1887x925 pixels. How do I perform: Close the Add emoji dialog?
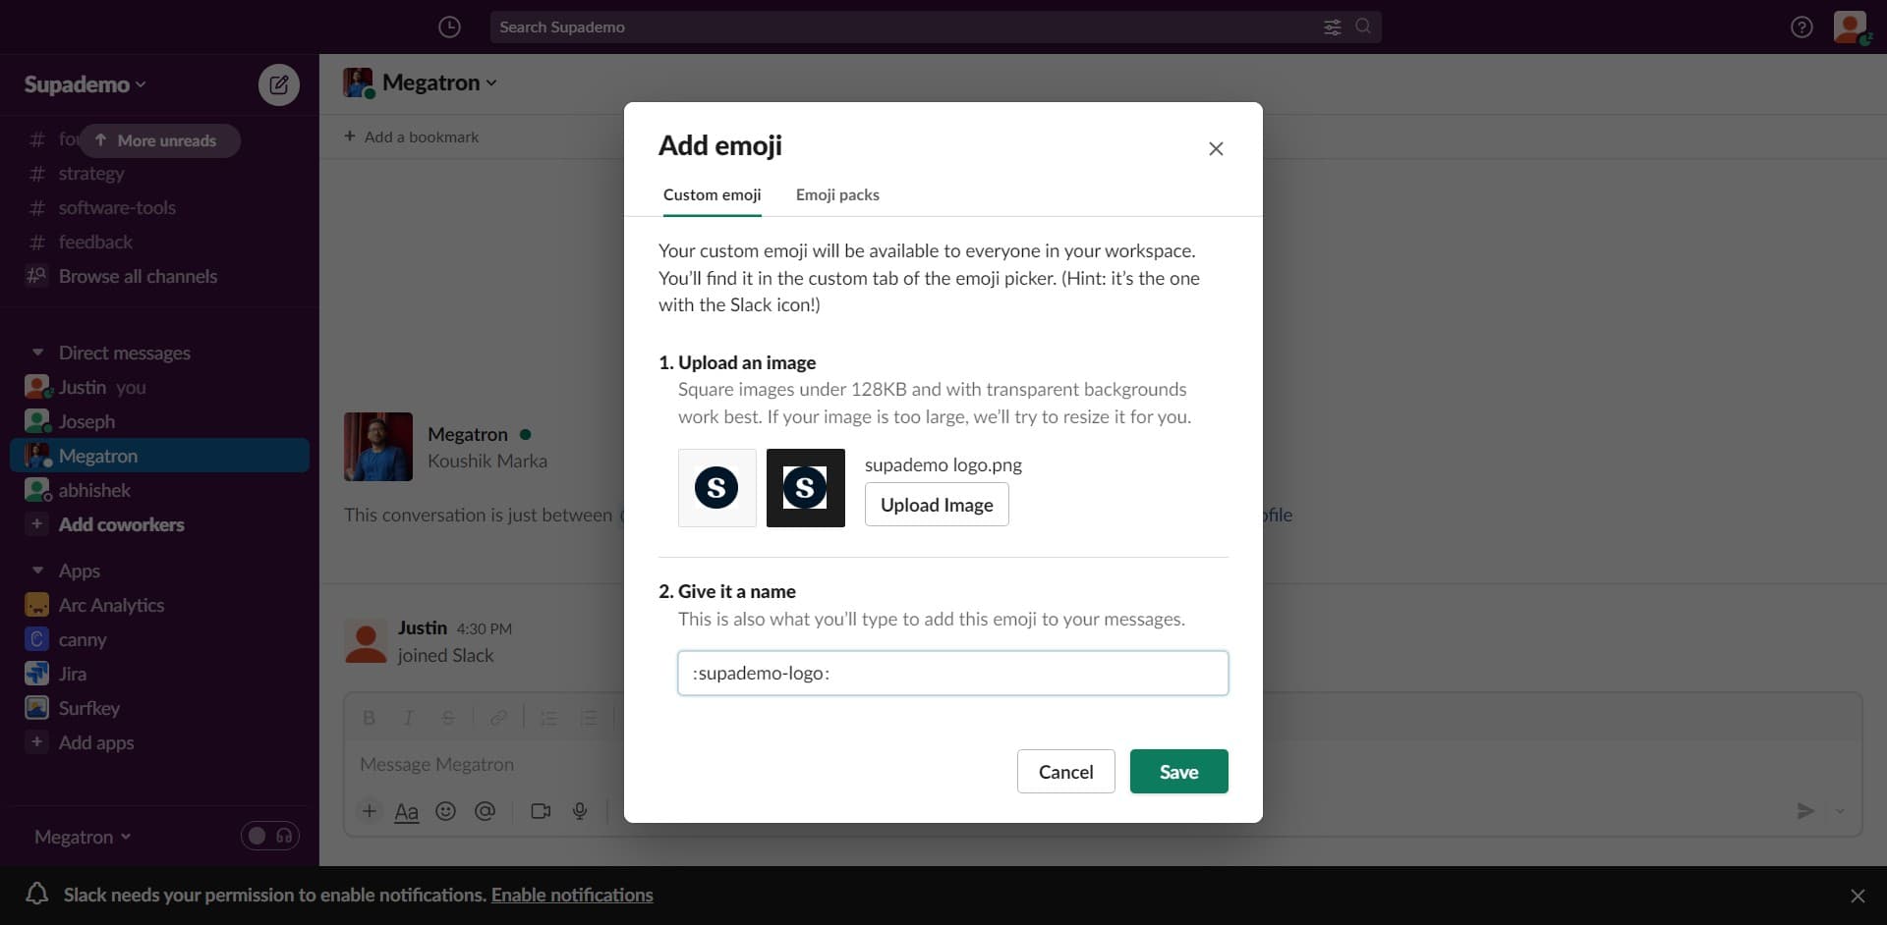click(x=1216, y=148)
